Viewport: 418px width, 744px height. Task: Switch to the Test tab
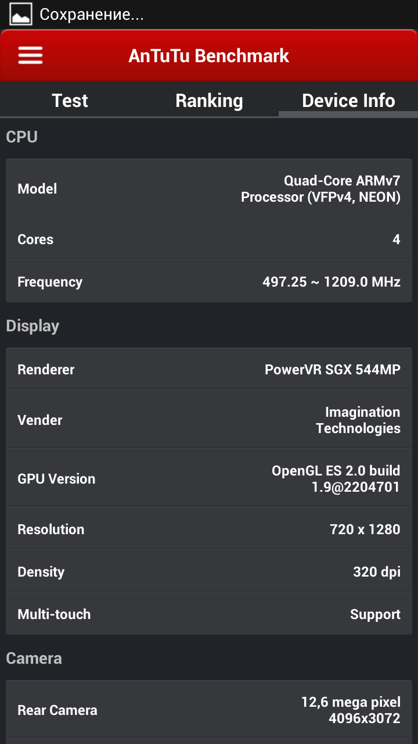pyautogui.click(x=70, y=101)
